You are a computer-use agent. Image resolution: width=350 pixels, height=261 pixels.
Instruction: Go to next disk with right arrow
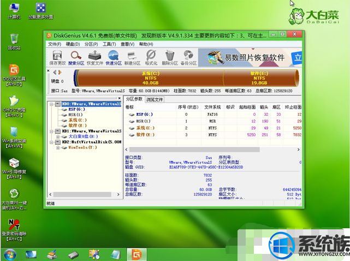pyautogui.click(x=60, y=72)
